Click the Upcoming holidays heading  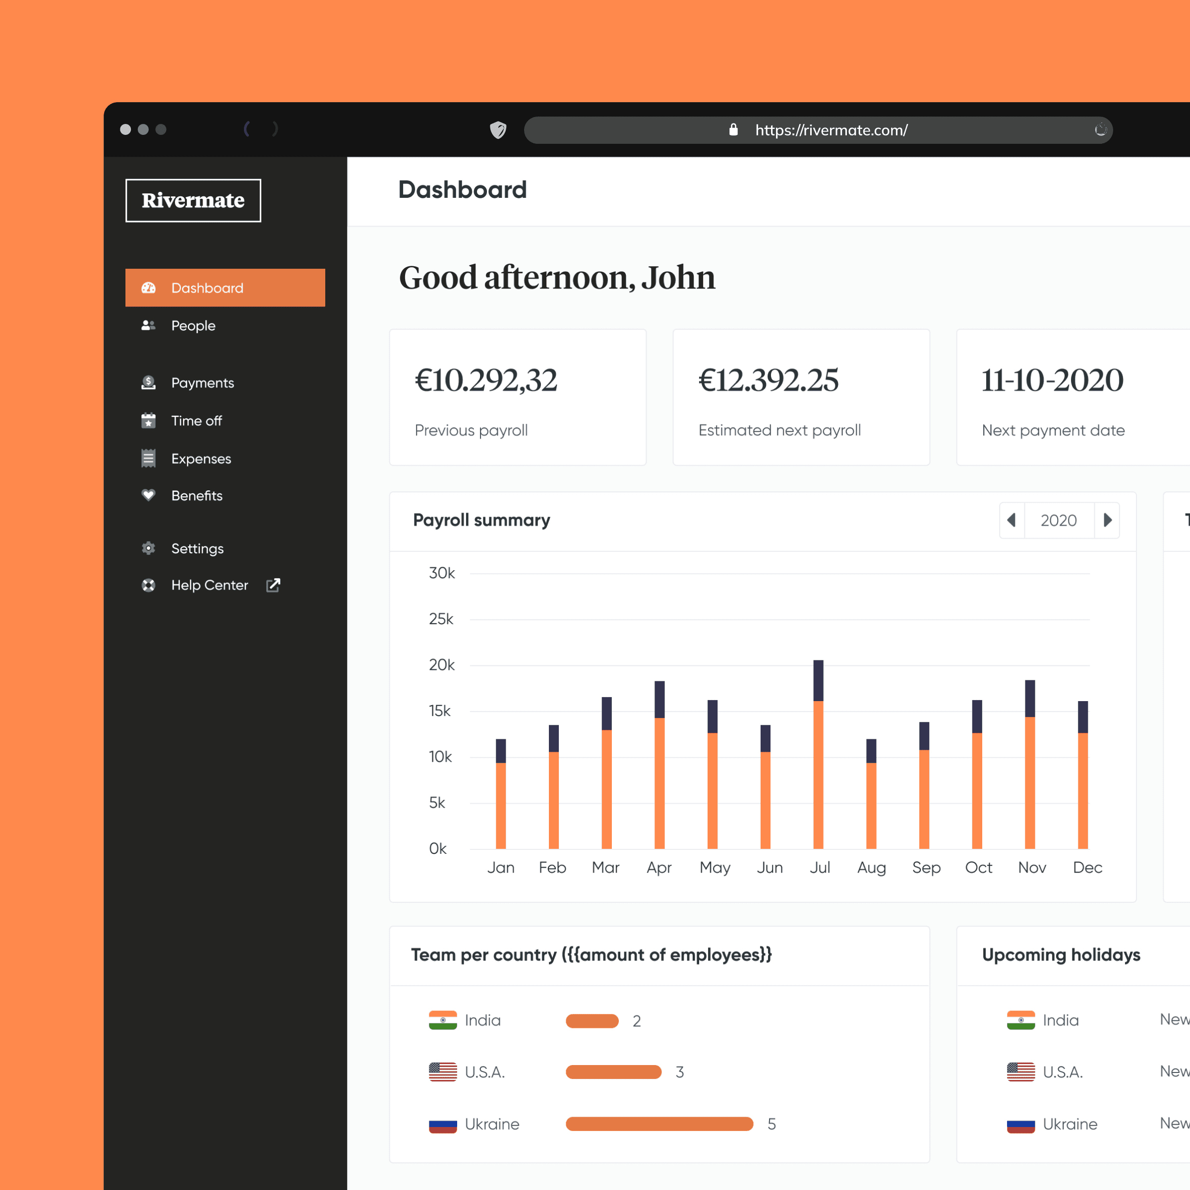[x=1061, y=954]
